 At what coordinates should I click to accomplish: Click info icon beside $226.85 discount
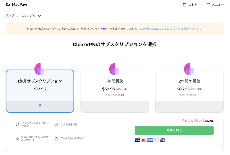(x=198, y=95)
